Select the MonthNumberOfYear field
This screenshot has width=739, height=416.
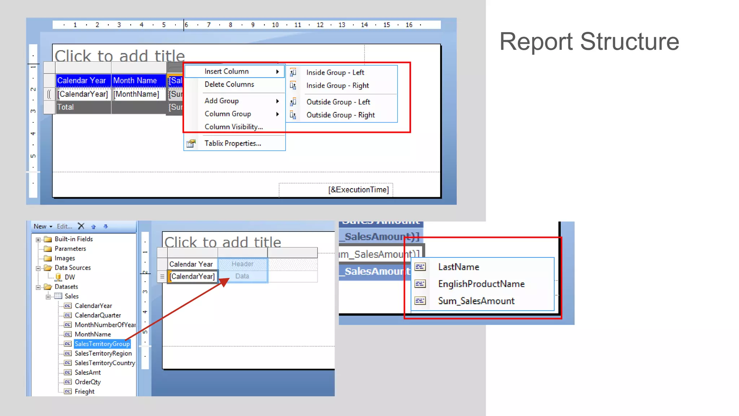coord(105,325)
